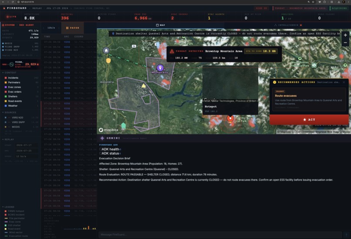Click the green shelter marker near mapbox logo
Image resolution: width=351 pixels, height=239 pixels.
pos(123,125)
